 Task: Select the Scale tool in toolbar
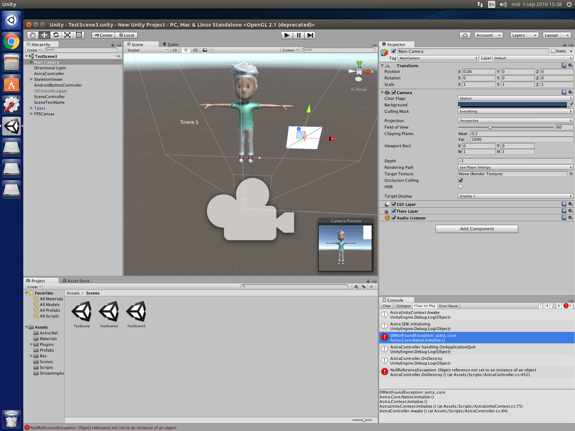click(67, 35)
